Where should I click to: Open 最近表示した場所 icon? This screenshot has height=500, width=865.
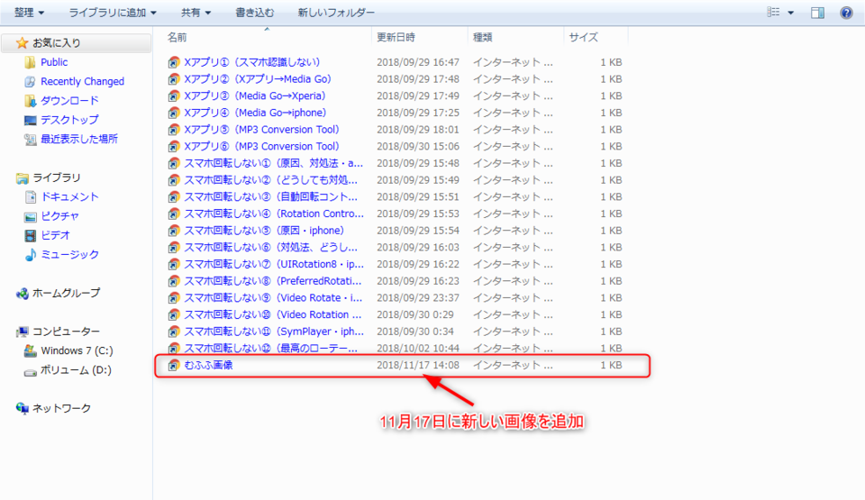click(x=30, y=139)
